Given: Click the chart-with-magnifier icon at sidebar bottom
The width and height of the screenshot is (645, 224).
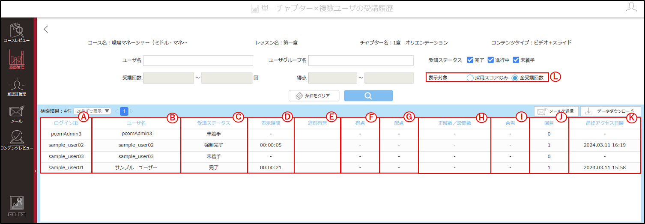Looking at the screenshot, I should [x=17, y=203].
